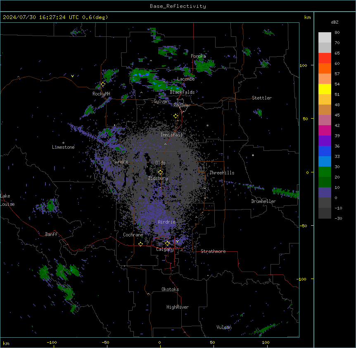Click the RedDeer city label
Image resolution: width=356 pixels, height=348 pixels.
point(182,105)
